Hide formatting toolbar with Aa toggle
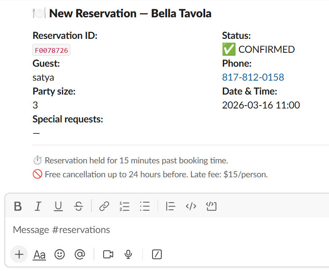This screenshot has width=329, height=271. 40,255
